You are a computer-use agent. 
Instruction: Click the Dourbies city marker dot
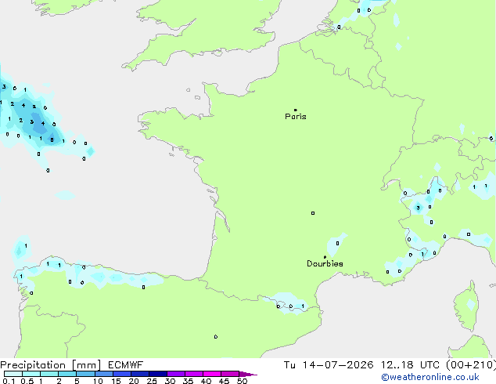(325, 257)
